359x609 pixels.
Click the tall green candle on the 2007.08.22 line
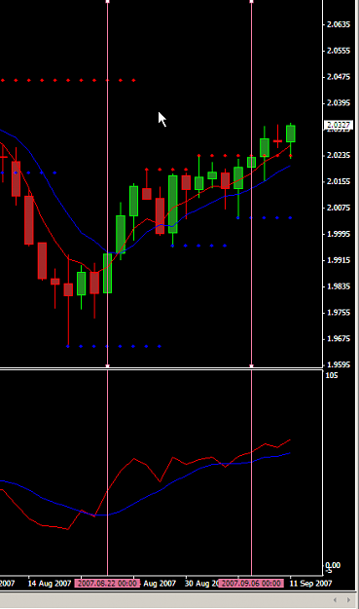point(107,273)
